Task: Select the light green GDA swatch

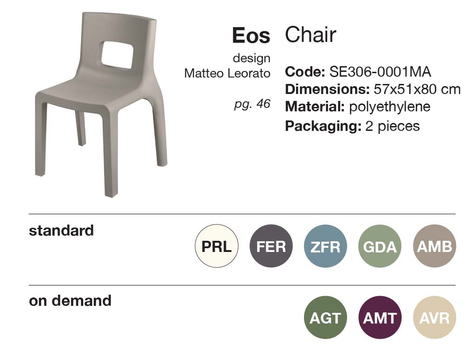Action: pos(380,246)
